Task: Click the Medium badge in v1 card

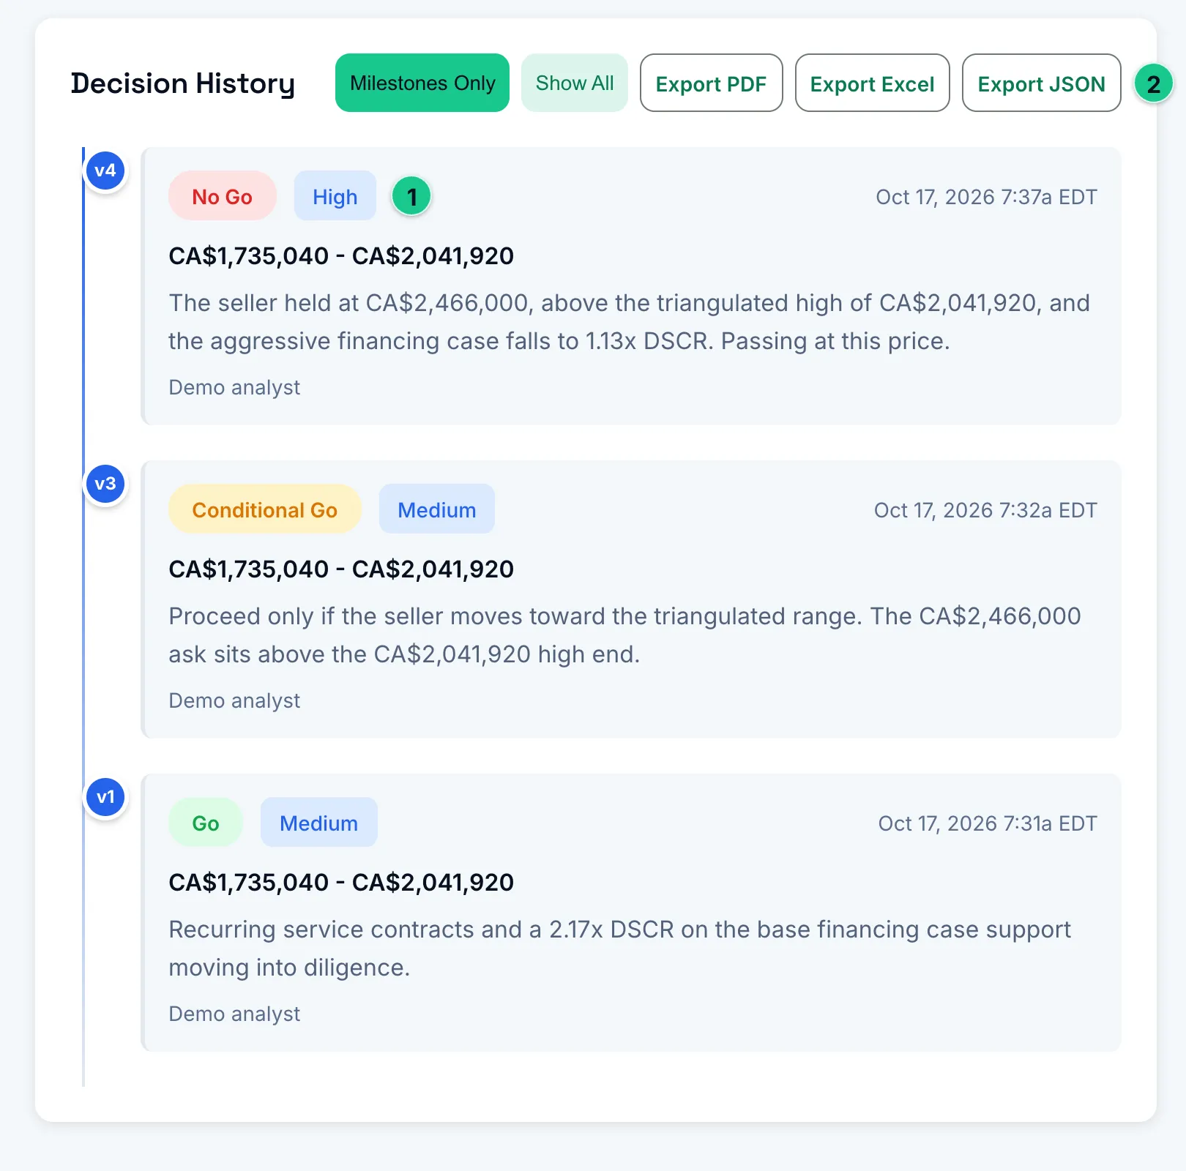Action: (319, 823)
